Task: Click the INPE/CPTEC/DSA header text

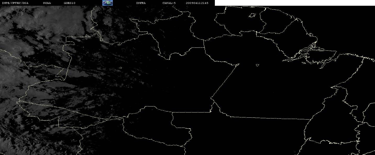Action: (x=15, y=3)
